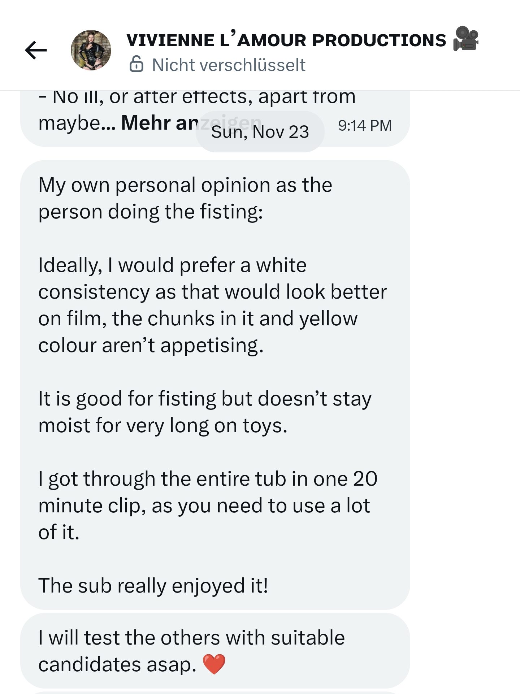
Task: Click the movie camera emoji in title
Action: (466, 39)
